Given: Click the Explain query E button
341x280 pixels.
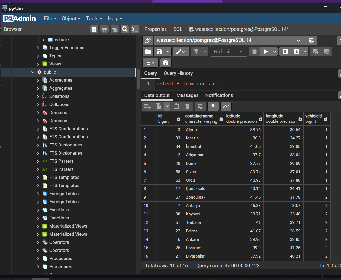Looking at the screenshot, I should pyautogui.click(x=285, y=52).
